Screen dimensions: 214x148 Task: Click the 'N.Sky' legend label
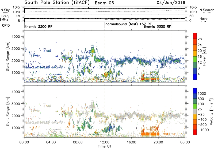click(5, 10)
